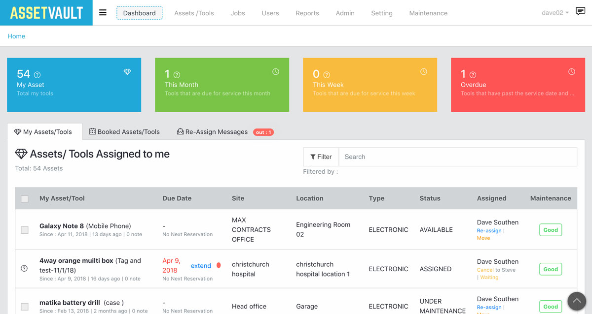The width and height of the screenshot is (592, 314).
Task: Open the Re-Assign Messages tab
Action: [x=212, y=131]
